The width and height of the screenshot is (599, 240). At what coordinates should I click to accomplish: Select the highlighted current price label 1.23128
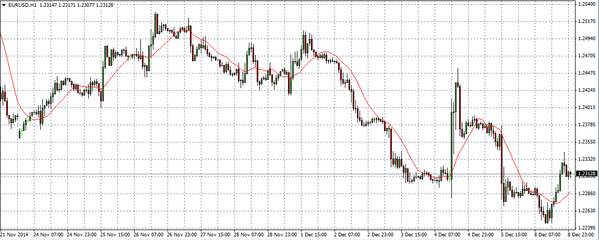(587, 174)
